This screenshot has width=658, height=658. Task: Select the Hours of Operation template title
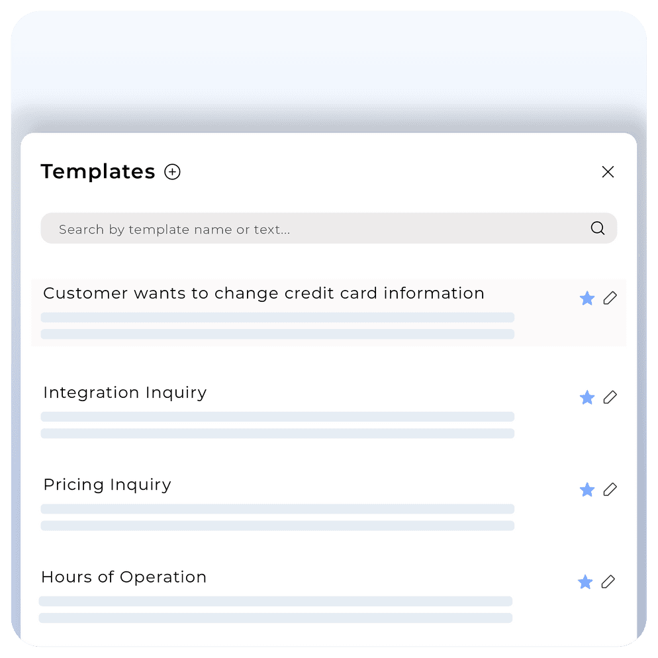pos(124,577)
